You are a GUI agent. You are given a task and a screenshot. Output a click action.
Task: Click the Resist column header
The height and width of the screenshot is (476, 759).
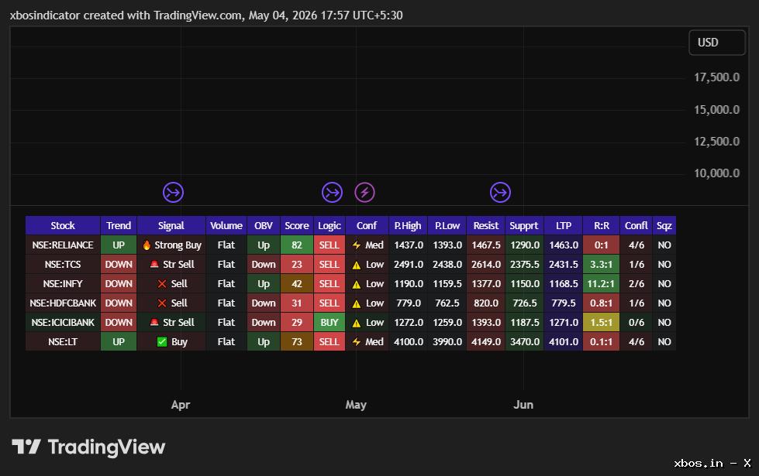pyautogui.click(x=486, y=226)
